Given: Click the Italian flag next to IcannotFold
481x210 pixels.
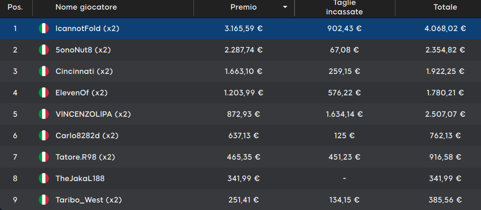Looking at the screenshot, I should pyautogui.click(x=44, y=28).
